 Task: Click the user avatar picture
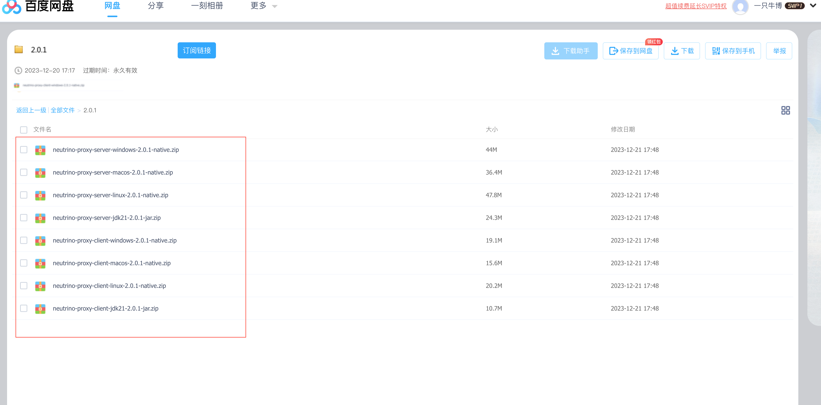[x=740, y=6]
